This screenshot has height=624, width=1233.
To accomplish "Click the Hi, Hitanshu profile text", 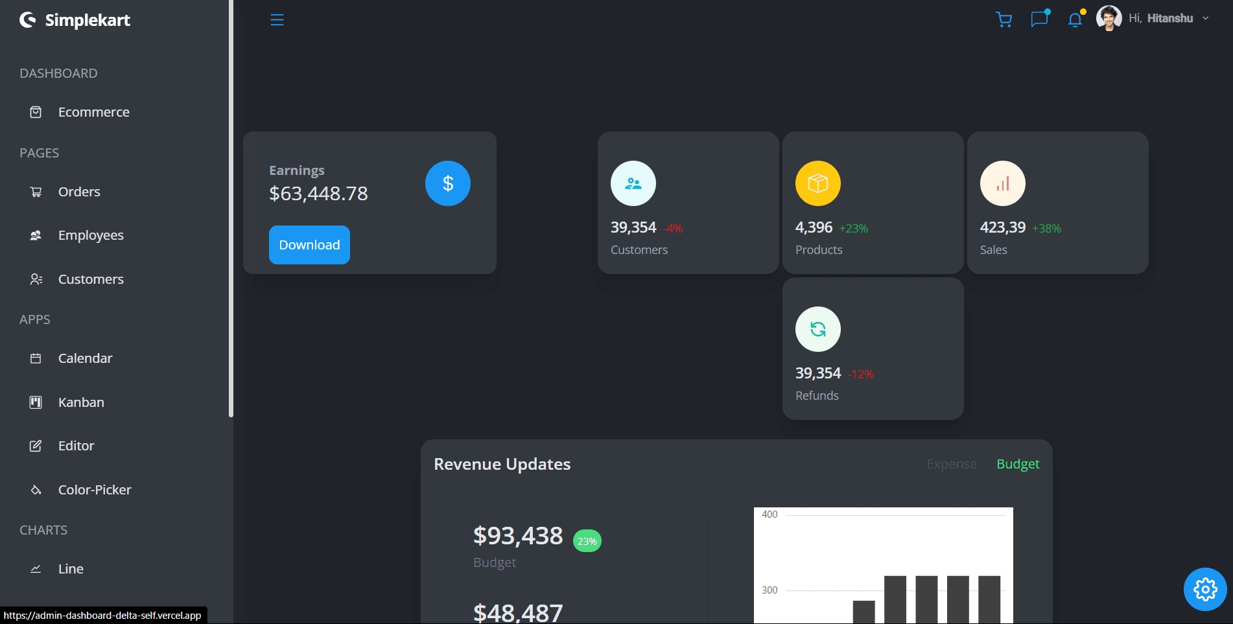I will point(1160,18).
